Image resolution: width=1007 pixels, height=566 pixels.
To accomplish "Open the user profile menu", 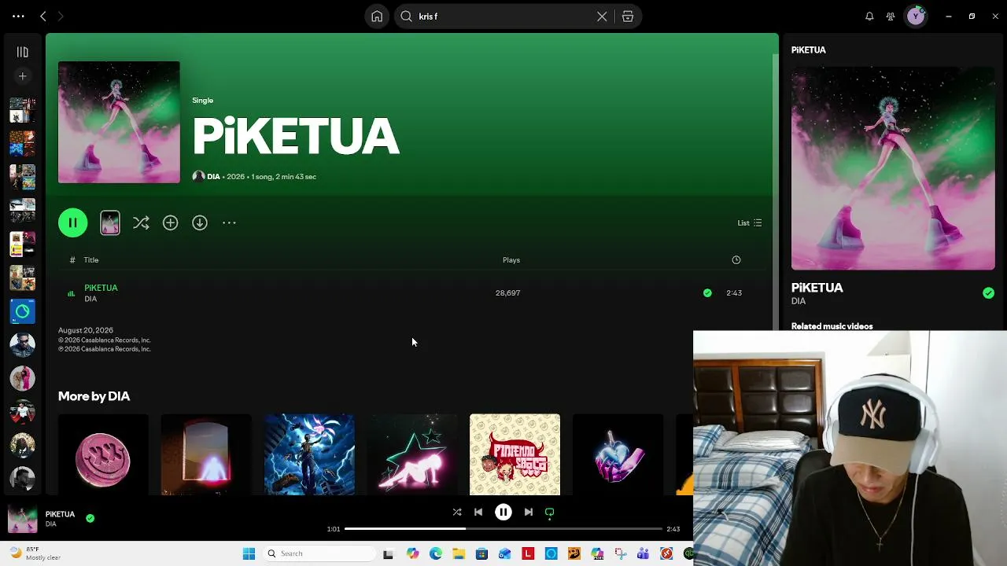I will (916, 17).
